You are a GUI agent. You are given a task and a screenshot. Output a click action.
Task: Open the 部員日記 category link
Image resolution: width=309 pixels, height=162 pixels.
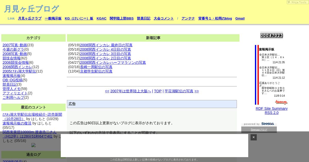click(x=10, y=84)
